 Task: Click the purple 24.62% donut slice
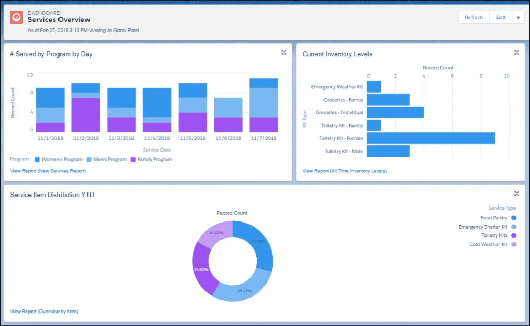tap(202, 269)
